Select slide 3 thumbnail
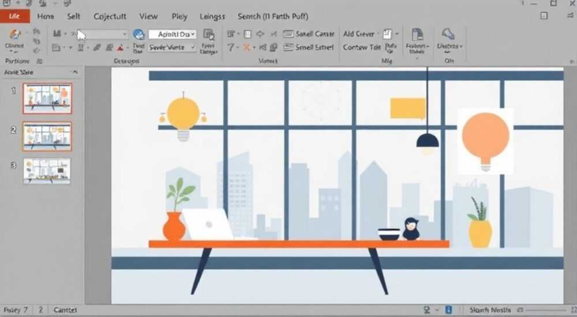This screenshot has width=577, height=317. pyautogui.click(x=47, y=171)
